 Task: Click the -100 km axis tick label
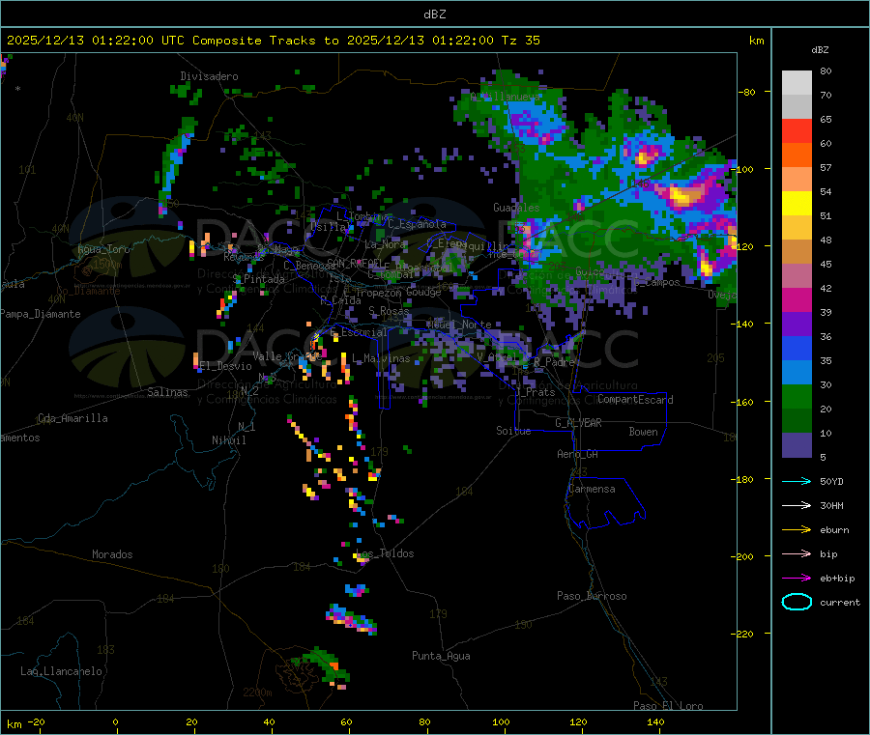[x=744, y=170]
